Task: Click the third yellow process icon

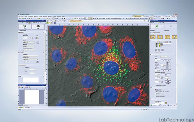Action: [167, 37]
